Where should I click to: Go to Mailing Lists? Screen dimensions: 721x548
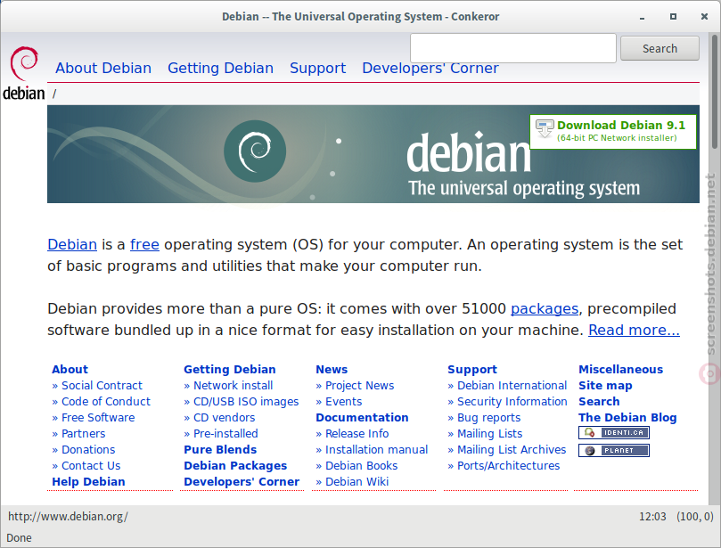click(x=489, y=434)
